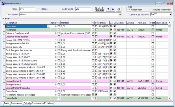Click the Description column header
The height and width of the screenshot is (107, 175).
click(x=28, y=23)
